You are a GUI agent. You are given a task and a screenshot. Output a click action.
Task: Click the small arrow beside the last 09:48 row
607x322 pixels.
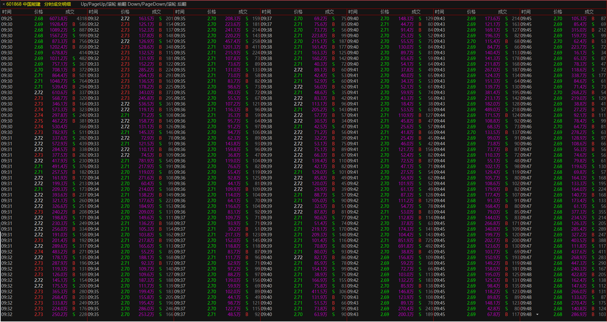tap(537, 314)
